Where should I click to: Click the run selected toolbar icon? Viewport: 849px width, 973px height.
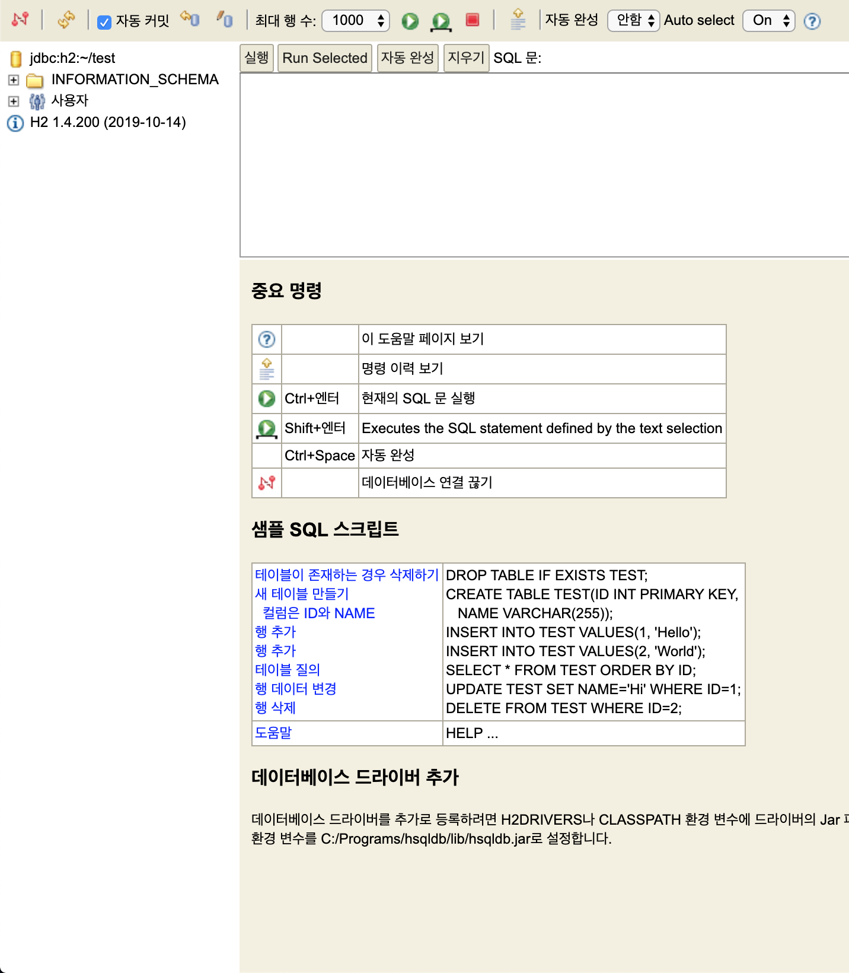click(x=441, y=22)
